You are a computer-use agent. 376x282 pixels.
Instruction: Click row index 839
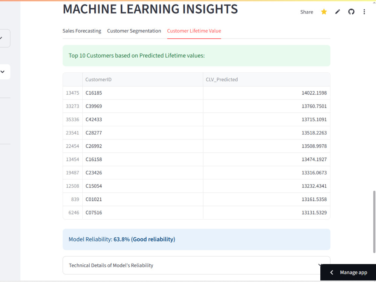(75, 199)
